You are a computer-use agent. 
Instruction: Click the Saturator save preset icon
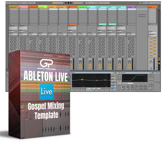pyautogui.click(x=153, y=73)
